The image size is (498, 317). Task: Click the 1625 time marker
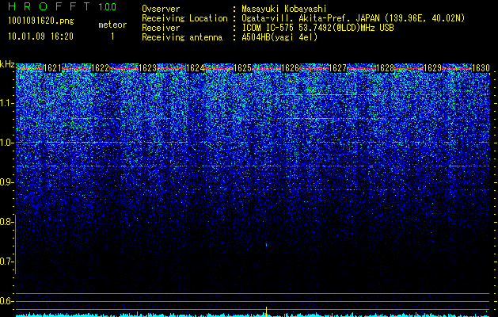(242, 68)
